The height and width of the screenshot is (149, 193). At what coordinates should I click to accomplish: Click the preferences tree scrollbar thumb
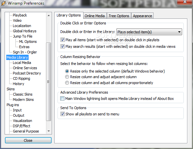(x=48, y=82)
